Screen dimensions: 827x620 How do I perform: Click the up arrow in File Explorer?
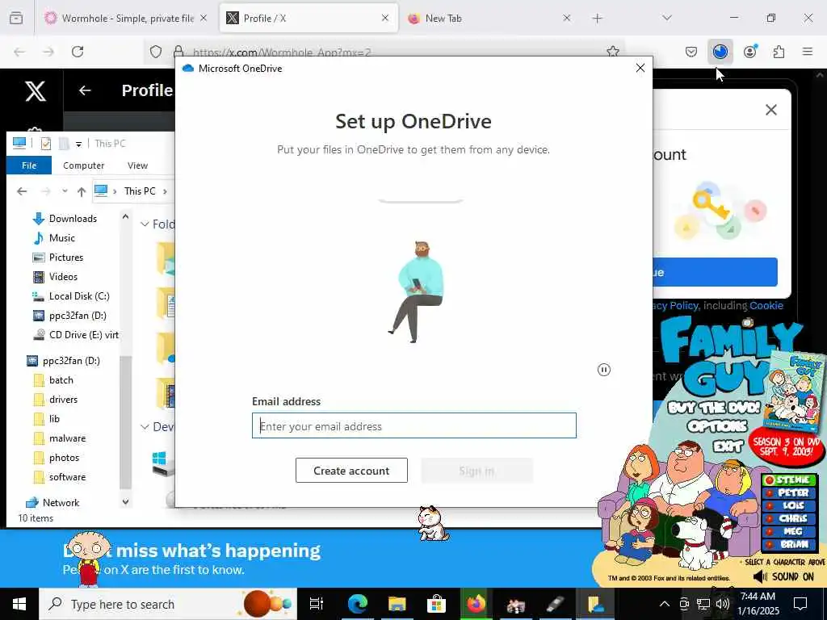[82, 191]
